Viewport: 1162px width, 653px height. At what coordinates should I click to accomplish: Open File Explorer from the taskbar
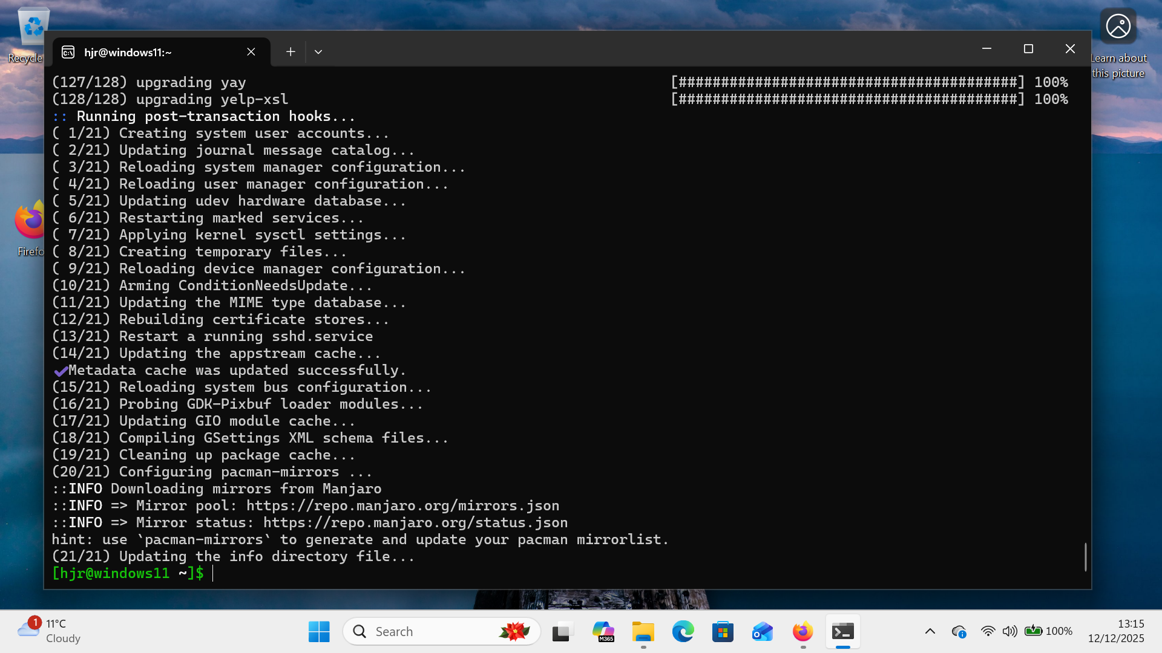point(643,631)
